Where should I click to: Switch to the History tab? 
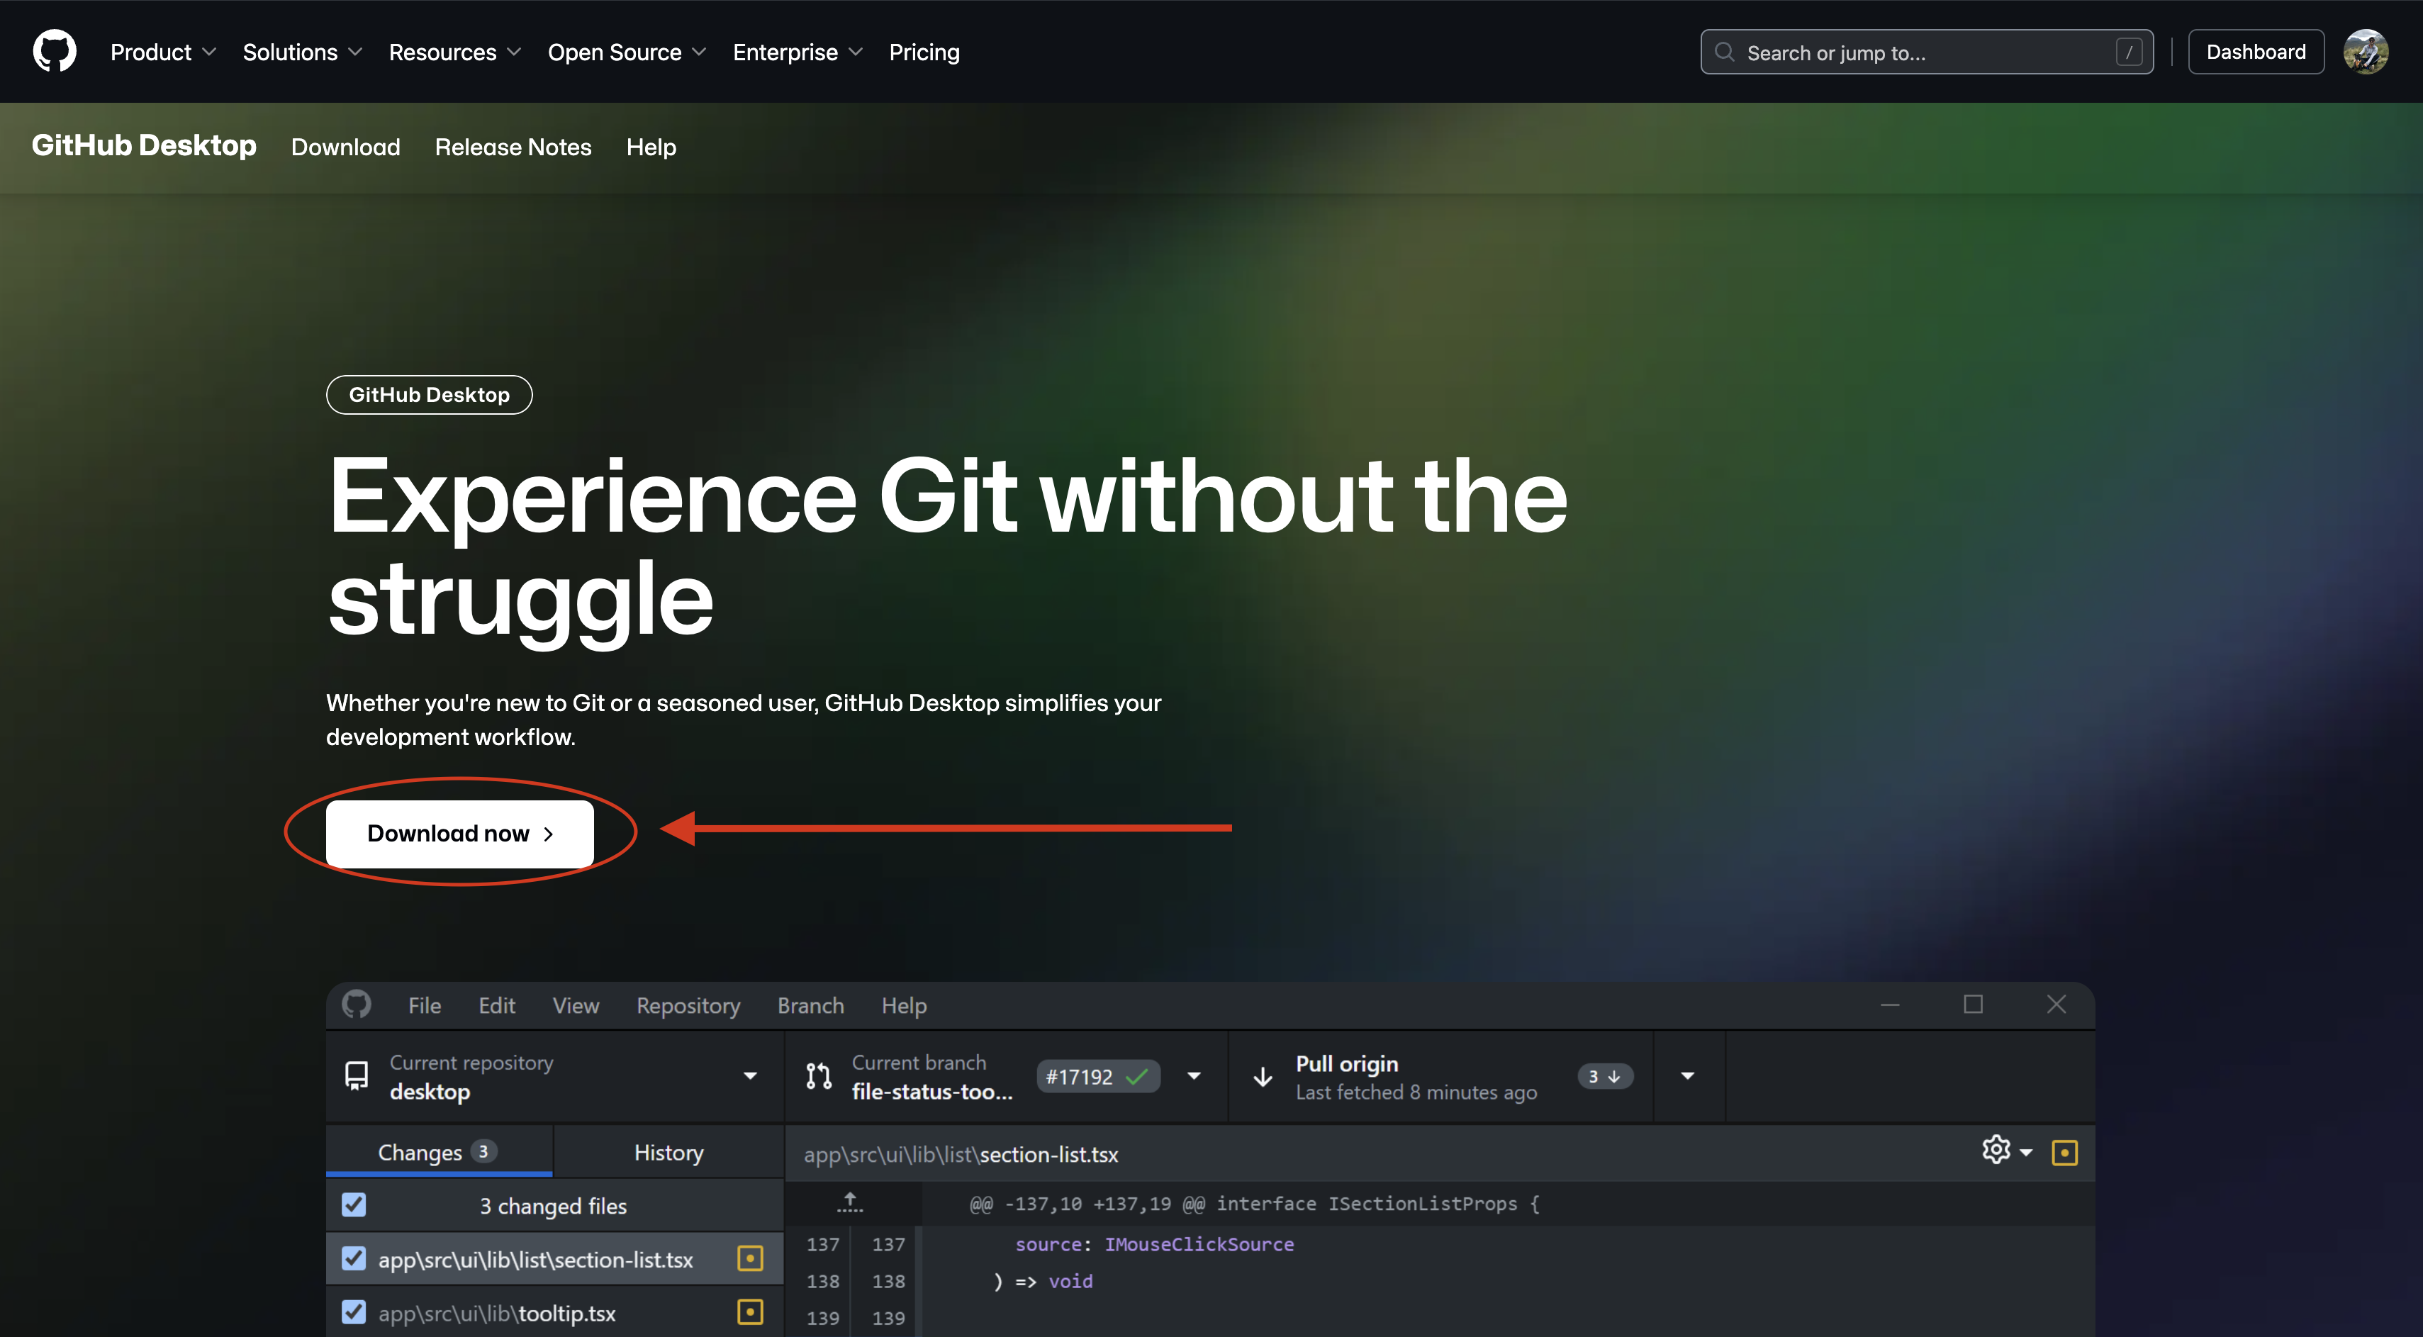tap(668, 1152)
